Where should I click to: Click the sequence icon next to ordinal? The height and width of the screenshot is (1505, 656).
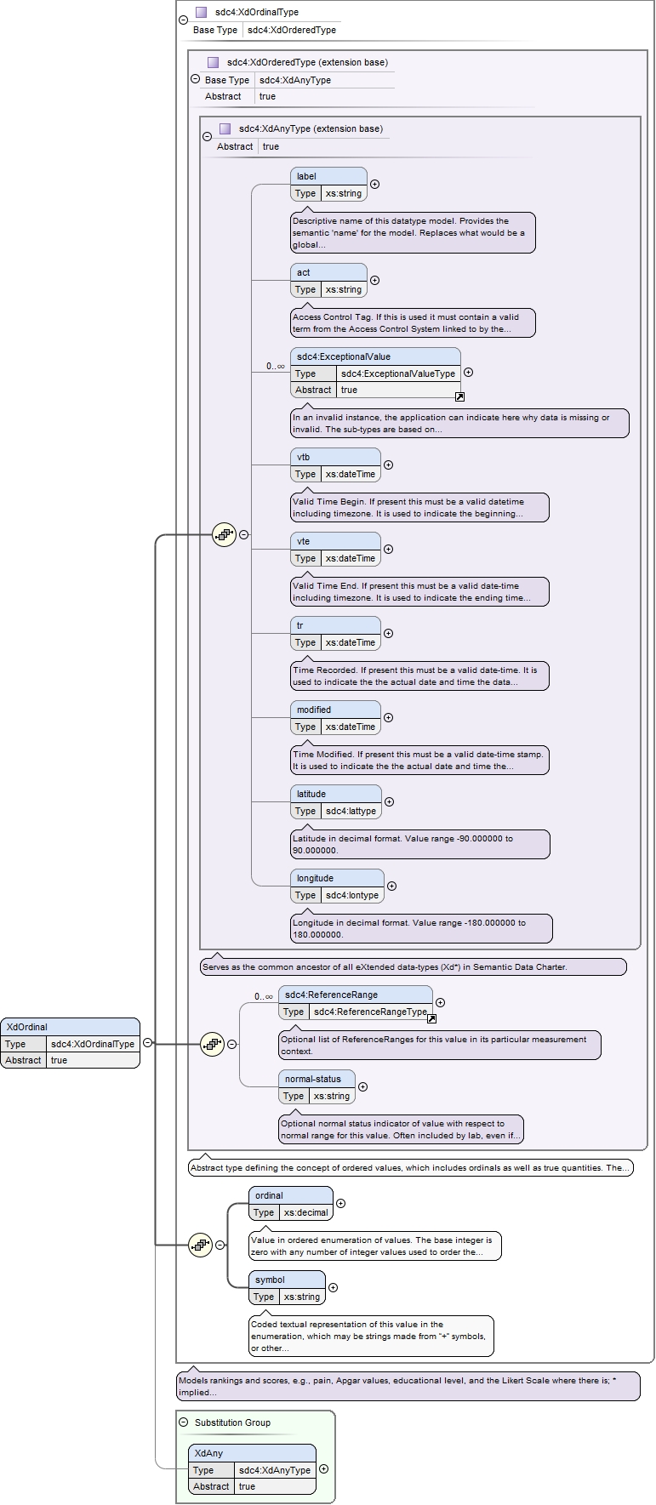[x=200, y=1245]
